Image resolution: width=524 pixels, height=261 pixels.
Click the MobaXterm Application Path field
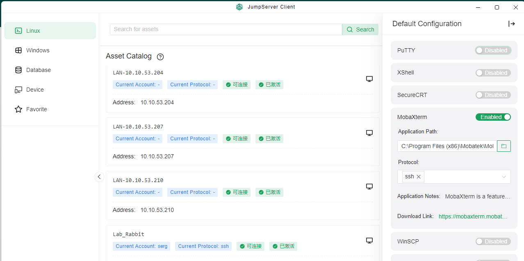[447, 146]
